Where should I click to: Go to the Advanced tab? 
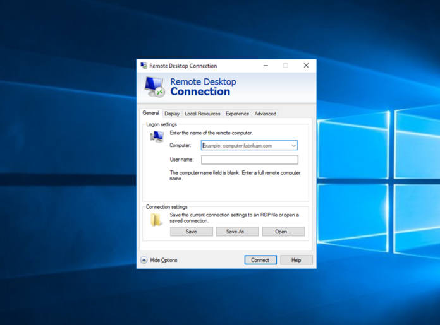click(x=265, y=114)
